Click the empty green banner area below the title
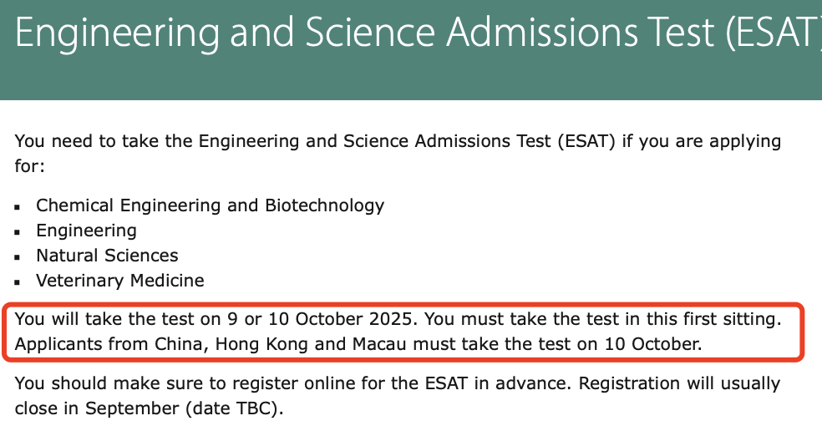 (411, 79)
